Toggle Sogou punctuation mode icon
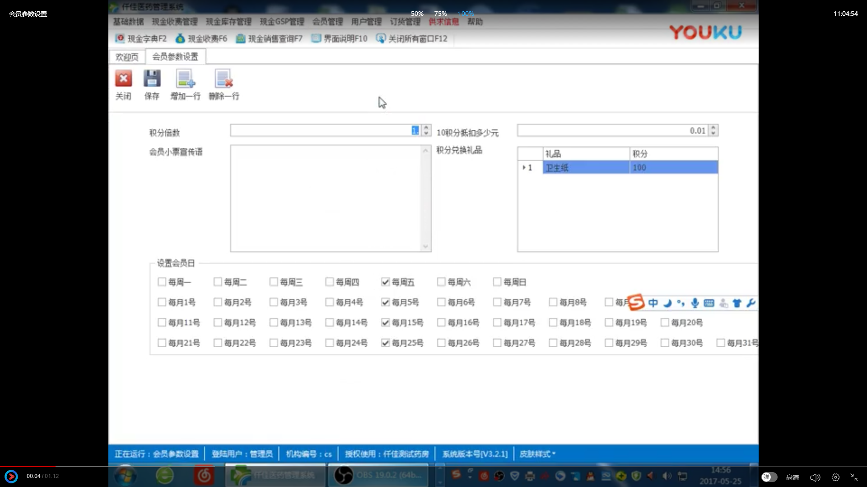 click(681, 303)
